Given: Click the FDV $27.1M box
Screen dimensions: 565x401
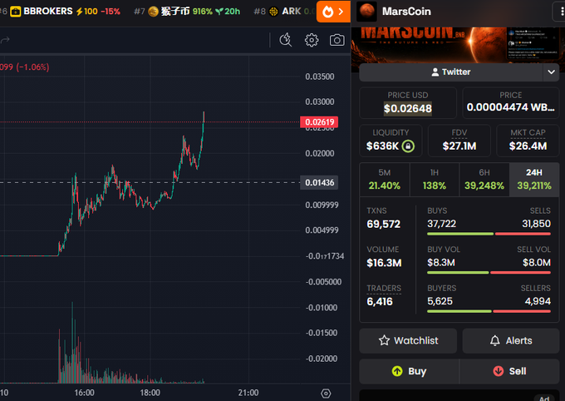Looking at the screenshot, I should click(459, 141).
